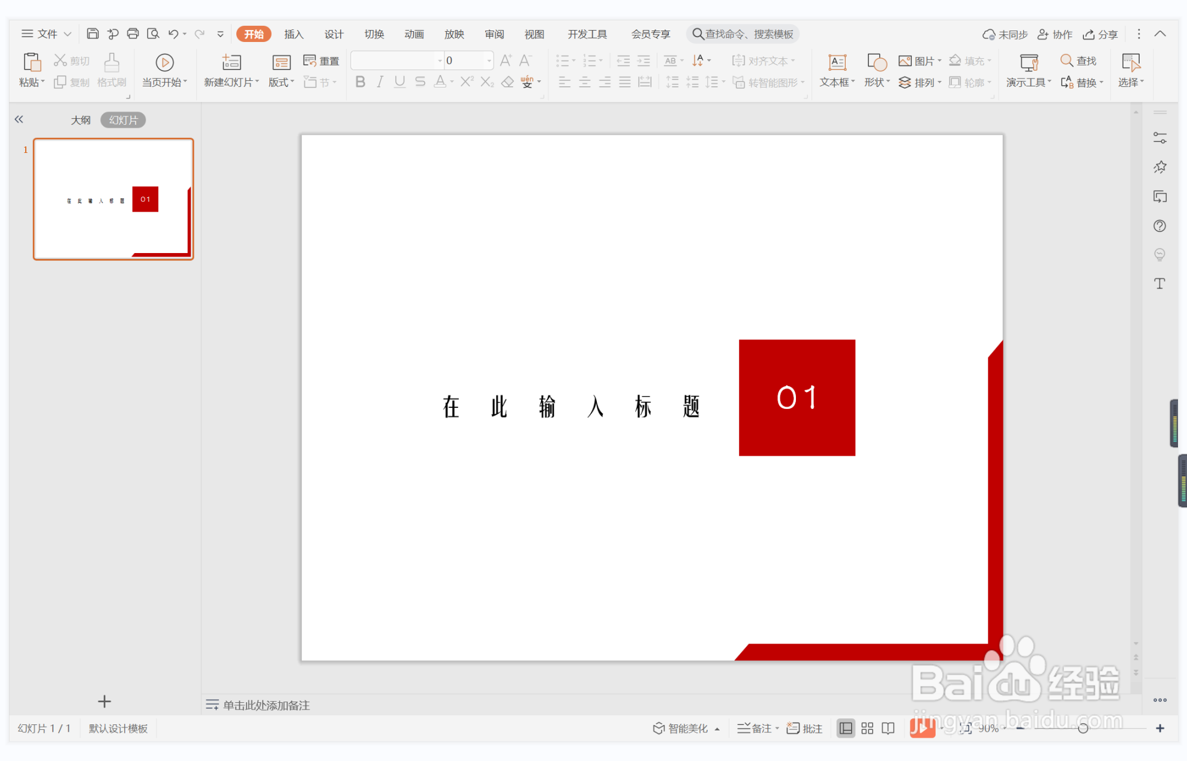
Task: Click the Text Box tool icon
Action: coord(836,62)
